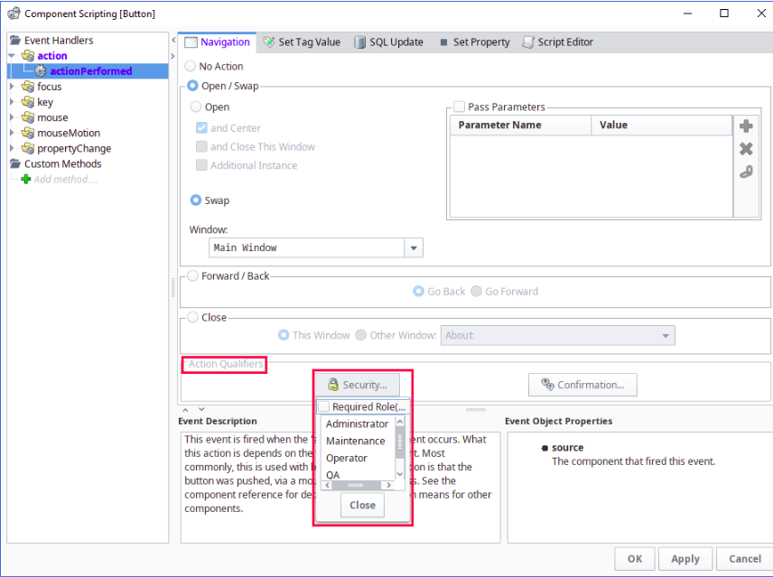Collapse the action event handler tree

click(12, 56)
